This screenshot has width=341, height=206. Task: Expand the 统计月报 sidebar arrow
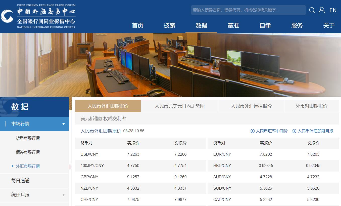click(x=64, y=195)
